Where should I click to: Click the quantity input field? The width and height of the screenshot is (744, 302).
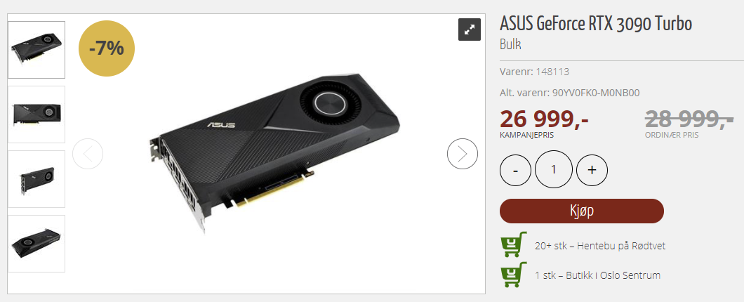pyautogui.click(x=553, y=169)
